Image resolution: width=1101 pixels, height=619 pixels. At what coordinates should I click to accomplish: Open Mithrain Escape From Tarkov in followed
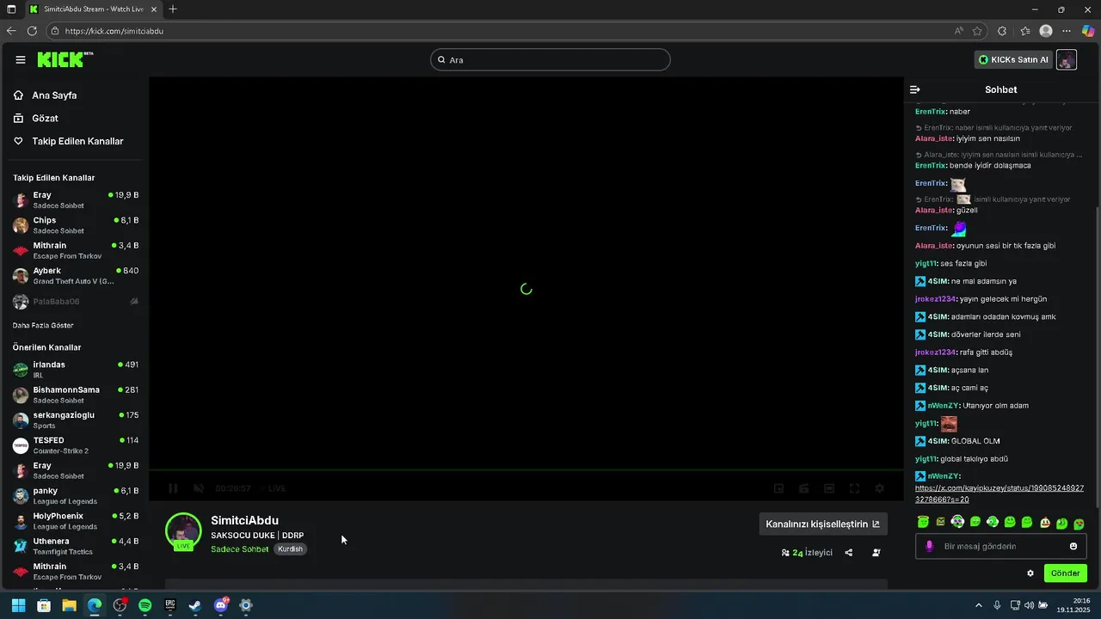pos(76,250)
